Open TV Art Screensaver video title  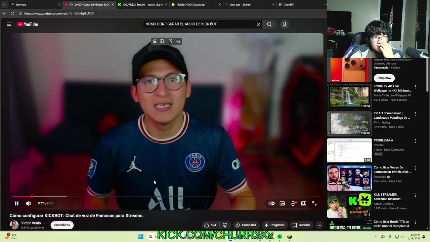(x=392, y=116)
